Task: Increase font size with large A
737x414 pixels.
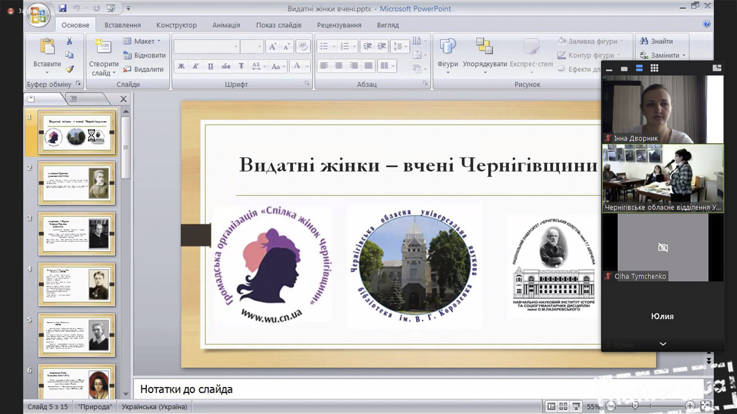Action: click(273, 46)
